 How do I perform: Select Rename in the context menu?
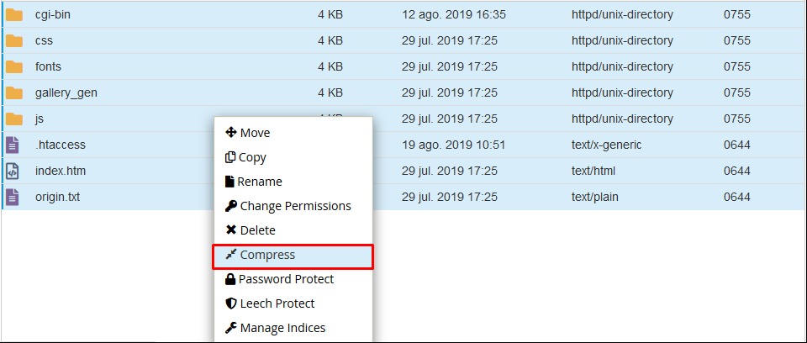pyautogui.click(x=259, y=182)
